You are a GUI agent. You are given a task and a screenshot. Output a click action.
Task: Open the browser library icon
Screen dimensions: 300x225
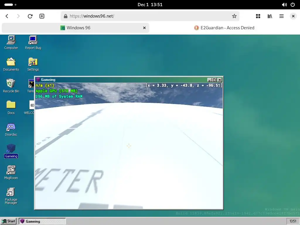pyautogui.click(x=270, y=16)
